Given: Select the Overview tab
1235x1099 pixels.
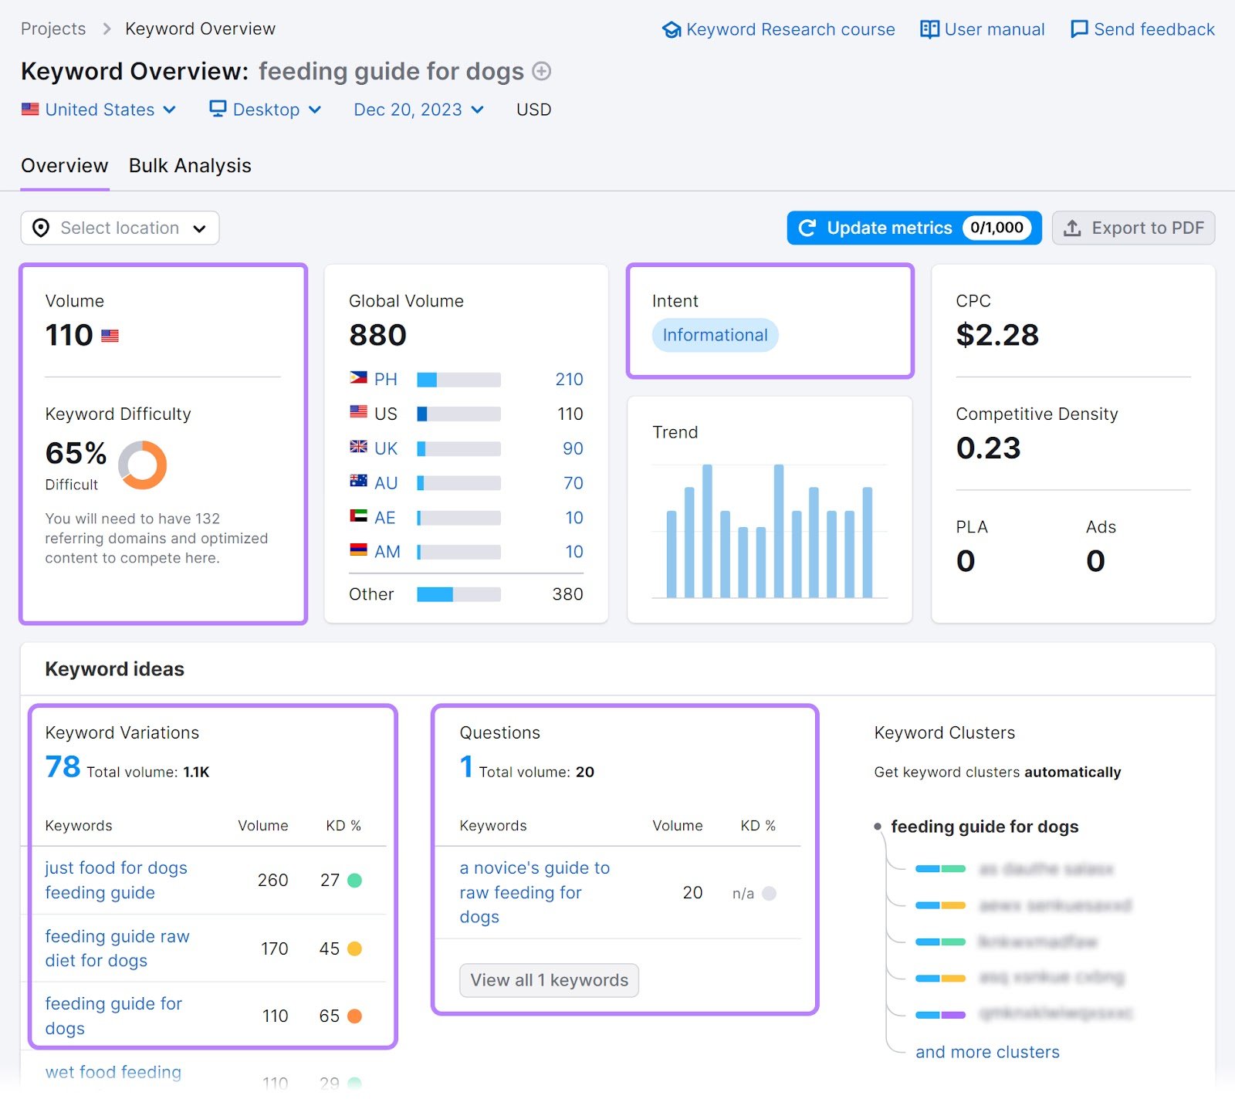Looking at the screenshot, I should click(65, 165).
